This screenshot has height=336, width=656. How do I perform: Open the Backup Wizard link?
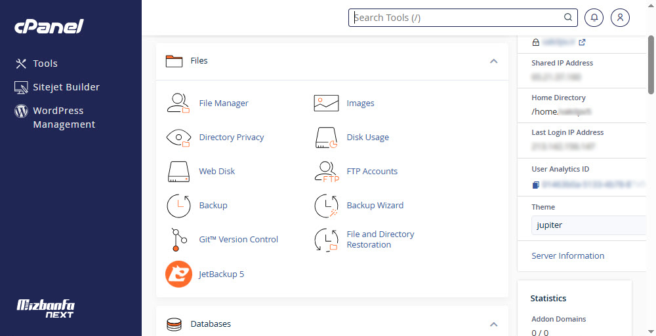point(375,206)
